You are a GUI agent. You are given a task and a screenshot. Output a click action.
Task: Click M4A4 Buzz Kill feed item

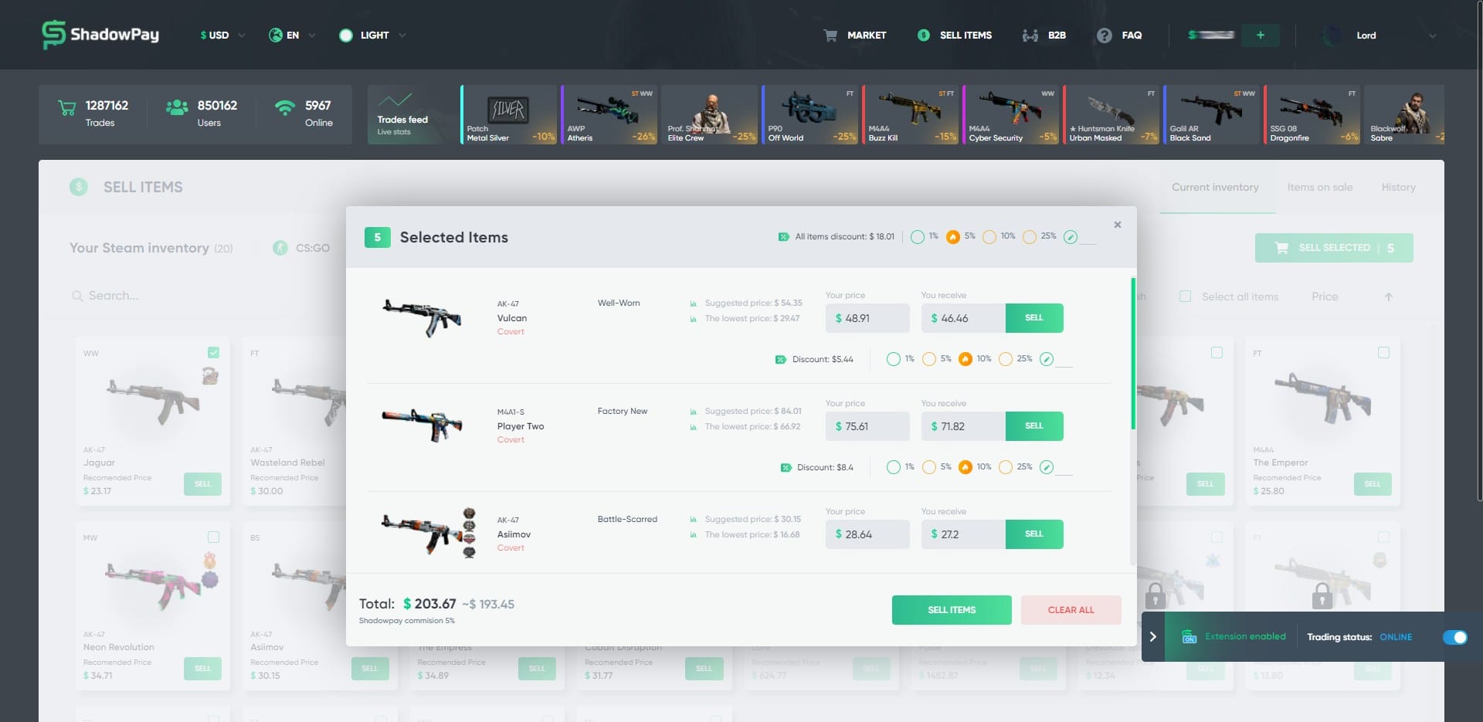point(911,114)
